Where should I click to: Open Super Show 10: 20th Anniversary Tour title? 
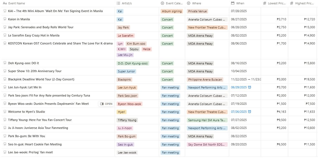(x=35, y=71)
